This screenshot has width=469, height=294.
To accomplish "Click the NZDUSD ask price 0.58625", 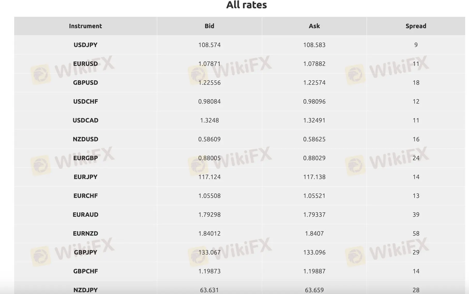I will (314, 139).
